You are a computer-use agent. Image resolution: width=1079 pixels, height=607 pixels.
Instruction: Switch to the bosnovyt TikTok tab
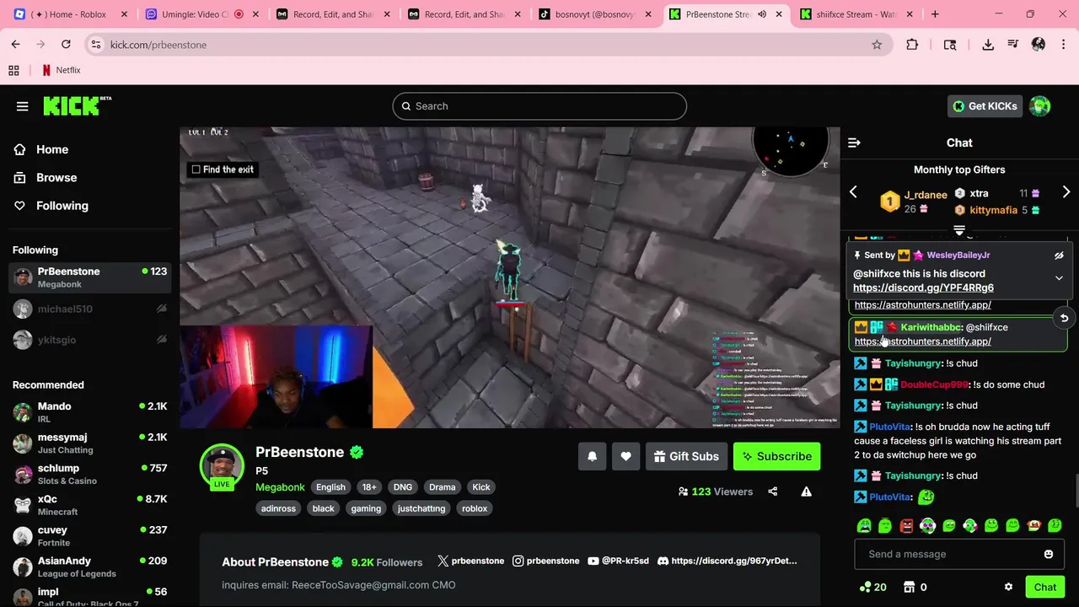(594, 14)
